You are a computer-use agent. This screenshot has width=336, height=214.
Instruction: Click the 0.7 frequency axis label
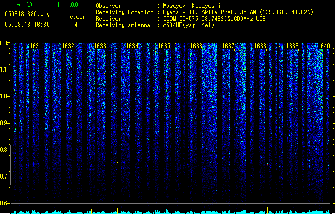click(x=5, y=177)
